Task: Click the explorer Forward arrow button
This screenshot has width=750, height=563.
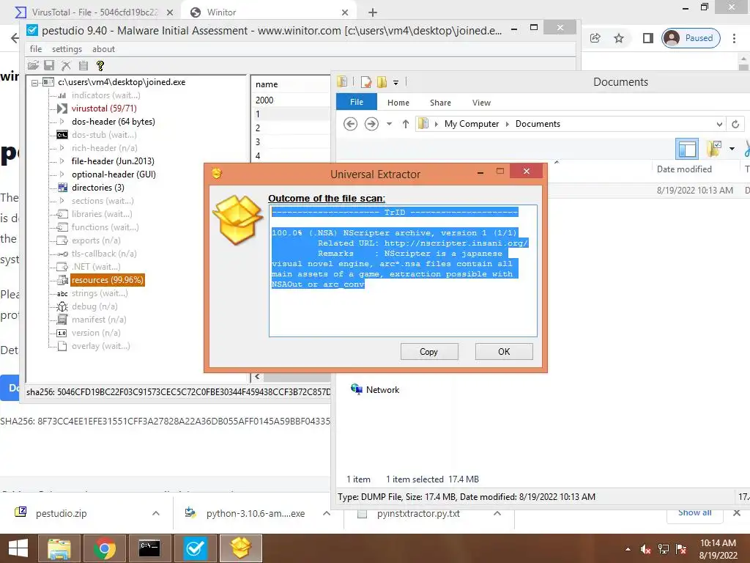Action: (x=371, y=124)
